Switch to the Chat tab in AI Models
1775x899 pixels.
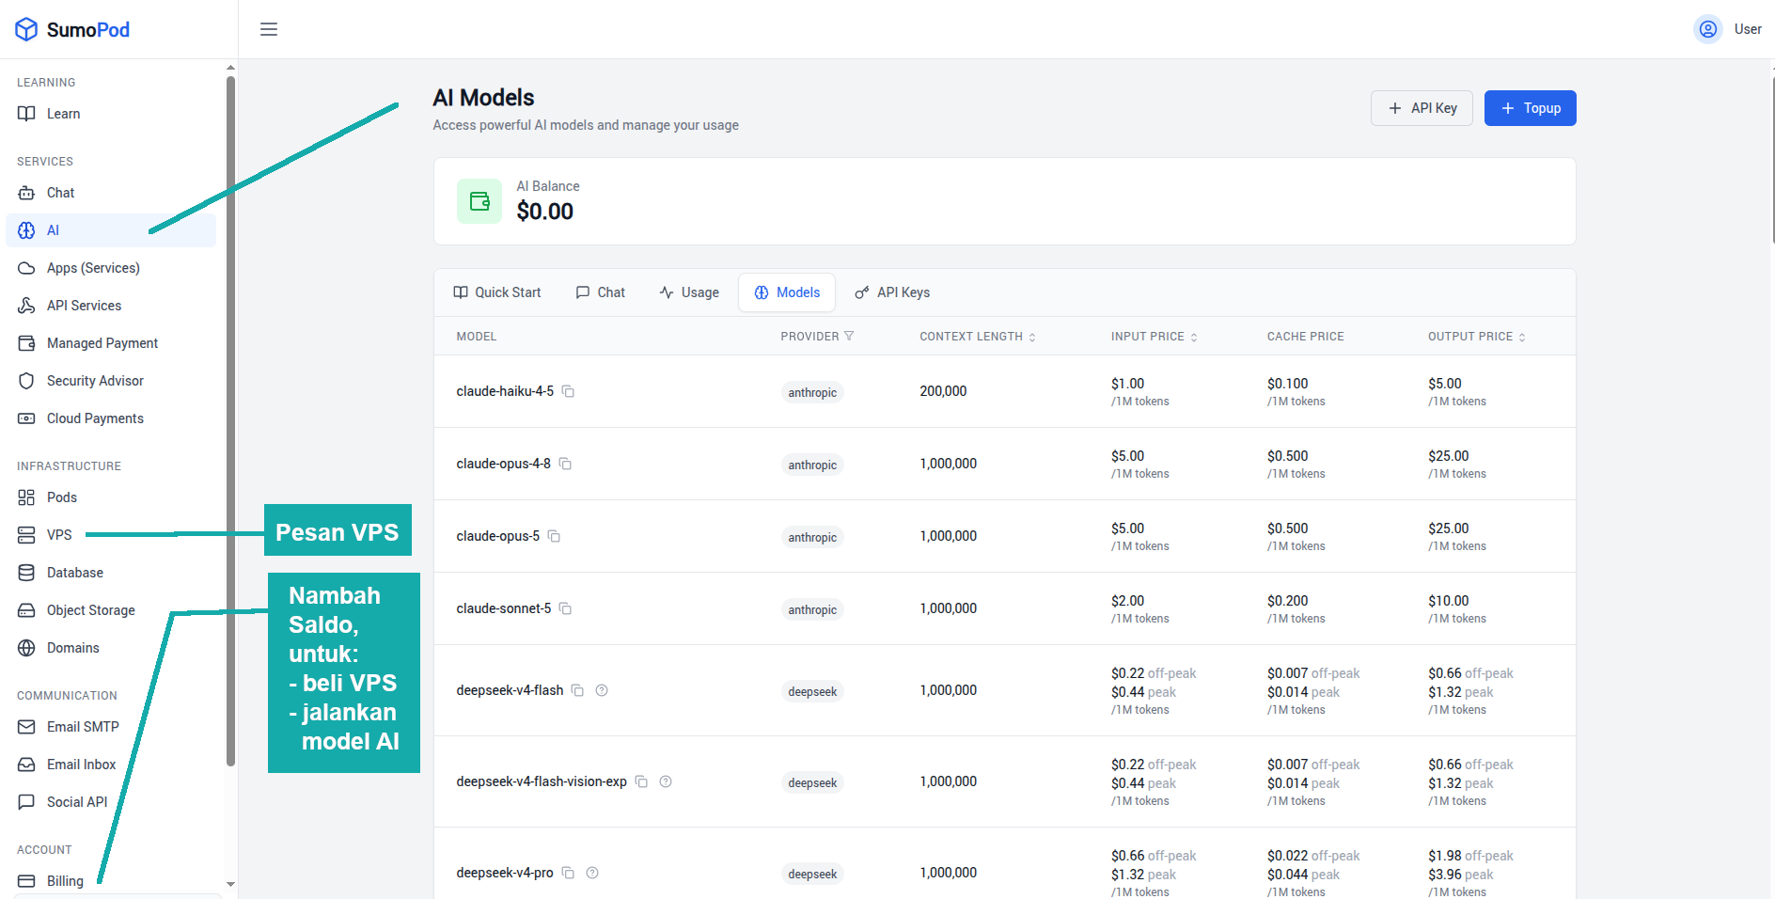(x=601, y=292)
